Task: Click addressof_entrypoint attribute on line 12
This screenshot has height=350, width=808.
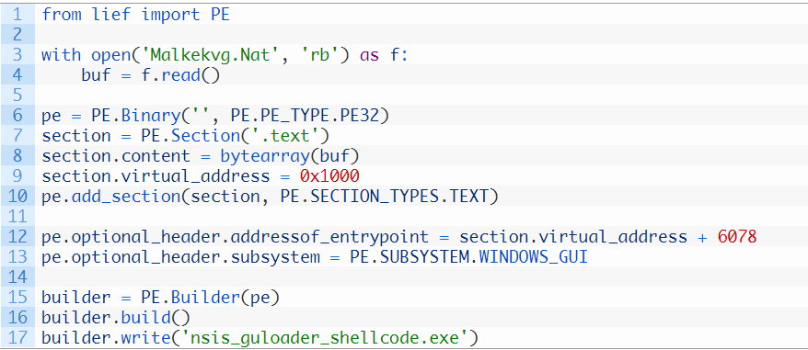Action: tap(329, 237)
